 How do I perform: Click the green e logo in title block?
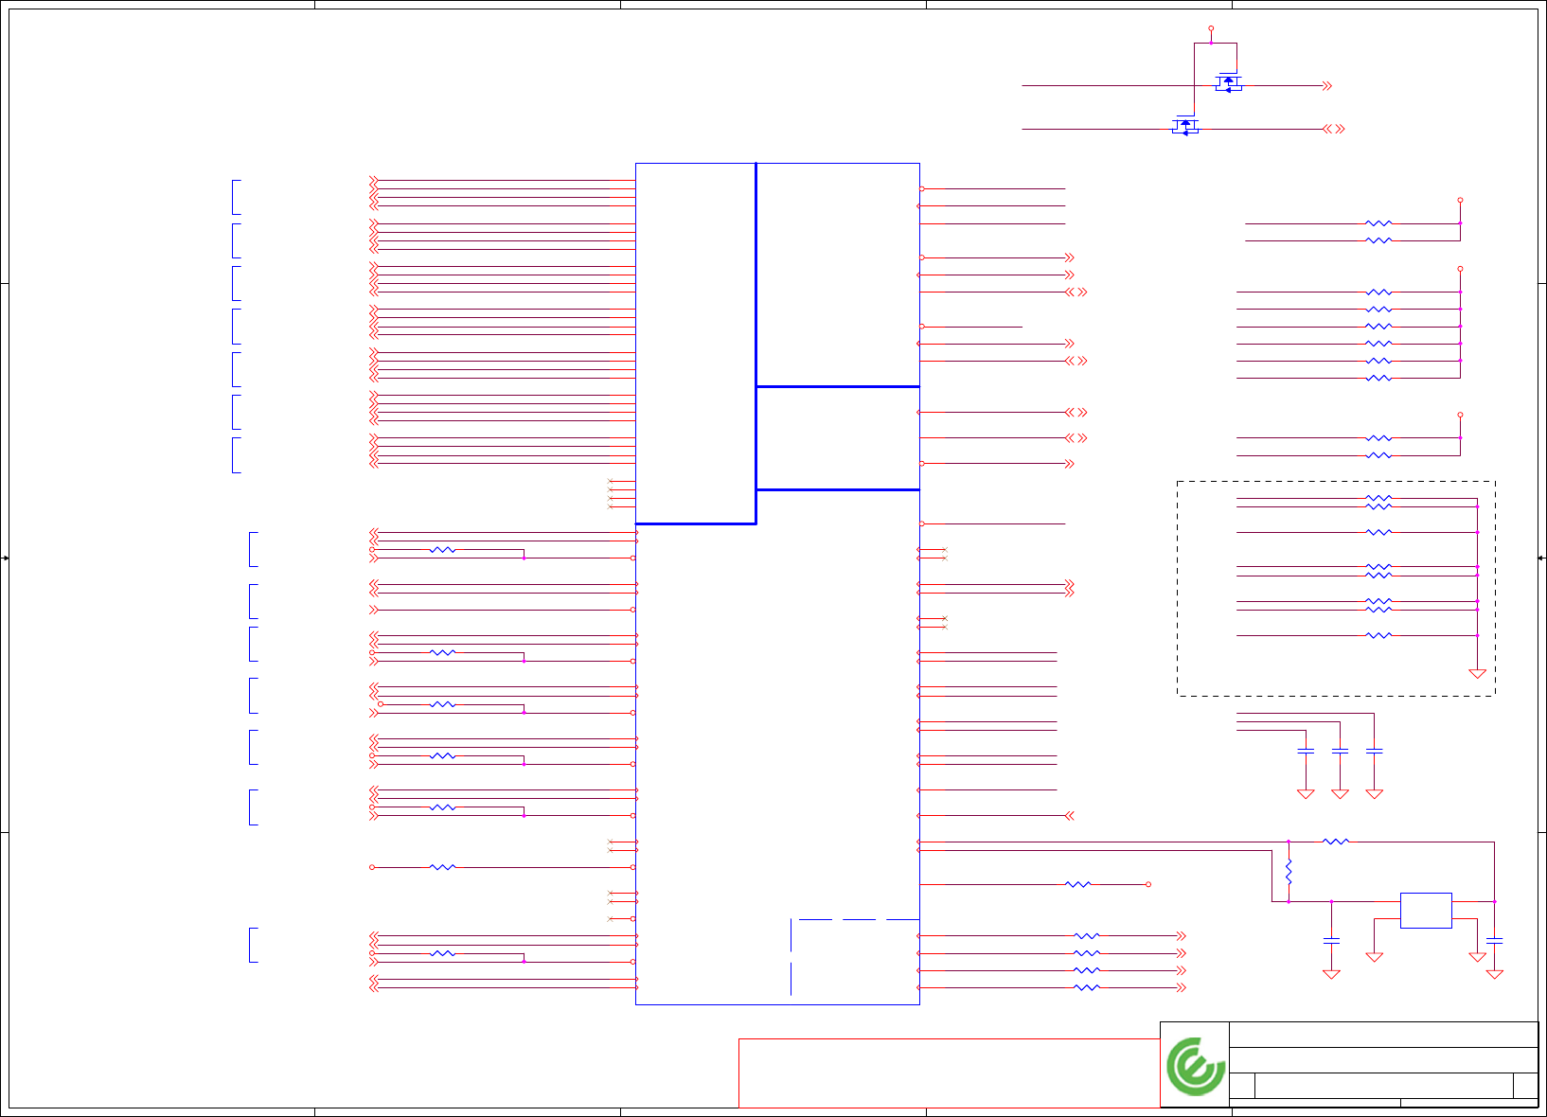[1195, 1066]
